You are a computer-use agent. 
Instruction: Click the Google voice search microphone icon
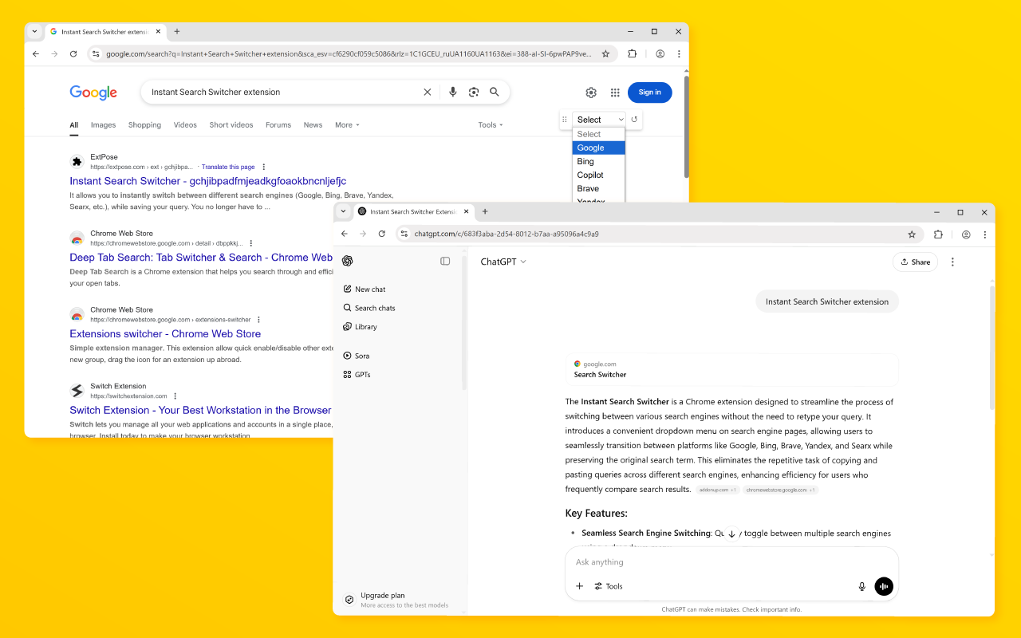click(x=453, y=93)
